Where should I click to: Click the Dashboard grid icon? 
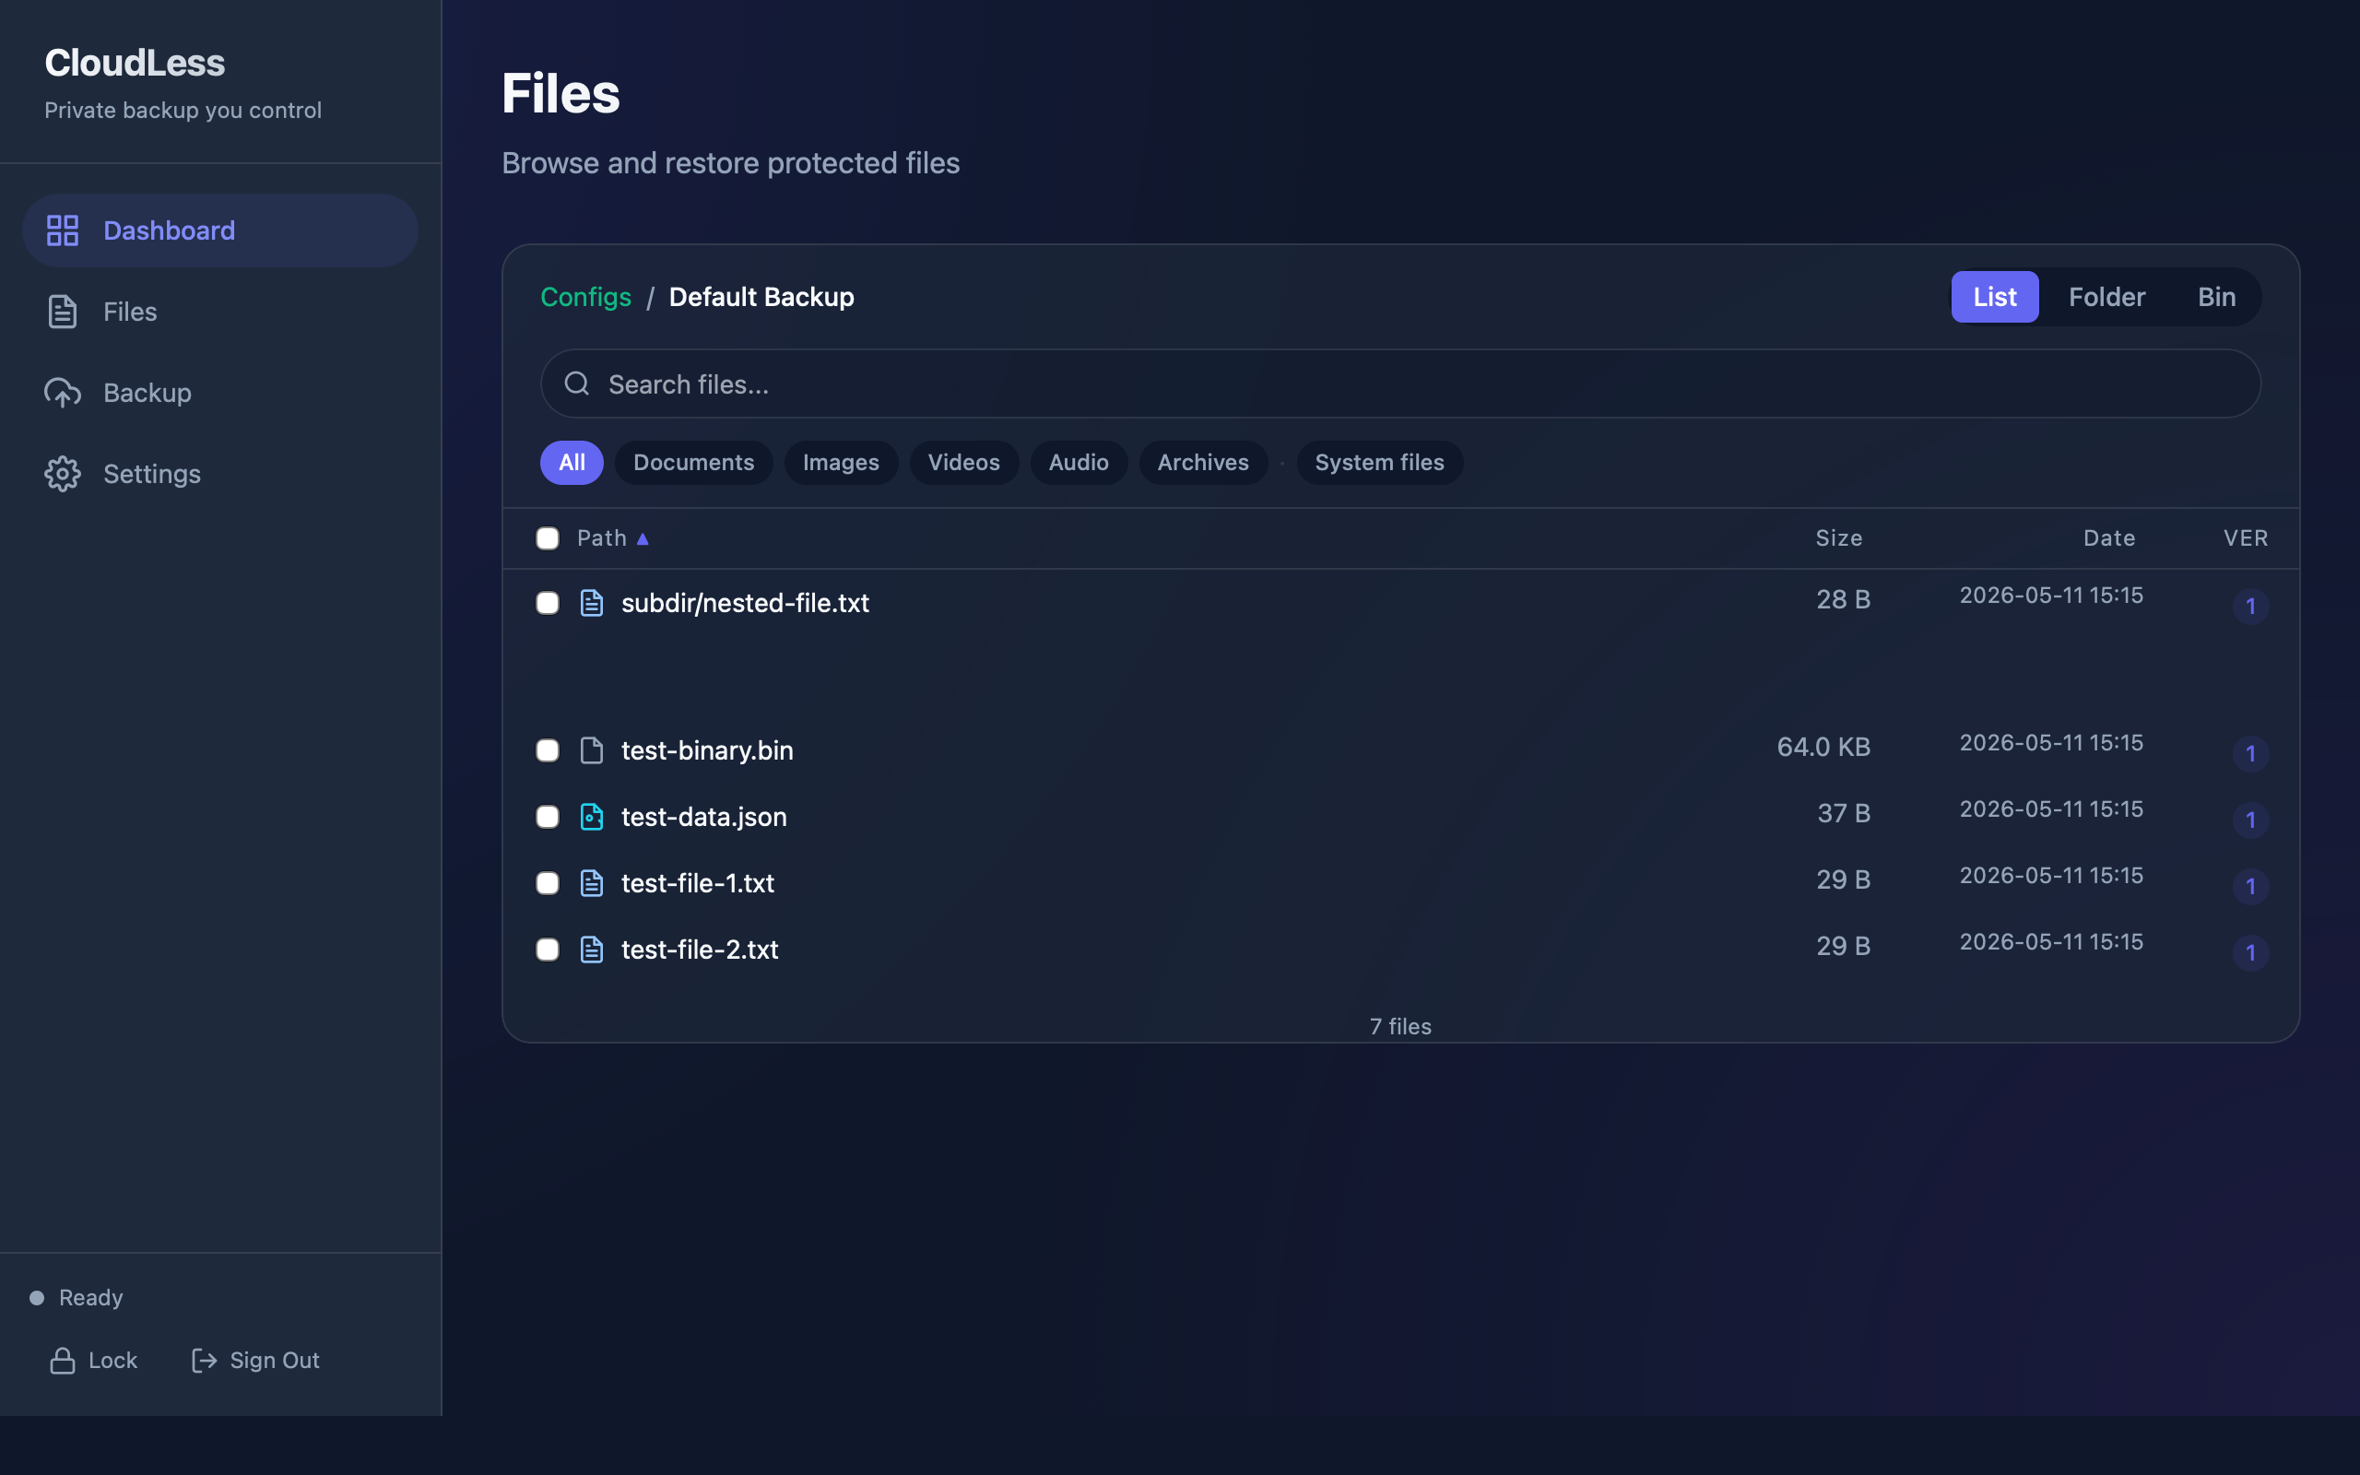[x=63, y=230]
